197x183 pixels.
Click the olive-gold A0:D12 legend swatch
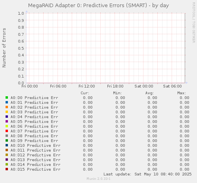[x=7, y=155]
